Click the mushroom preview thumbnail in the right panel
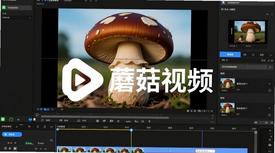275x153 pixels. point(250,32)
